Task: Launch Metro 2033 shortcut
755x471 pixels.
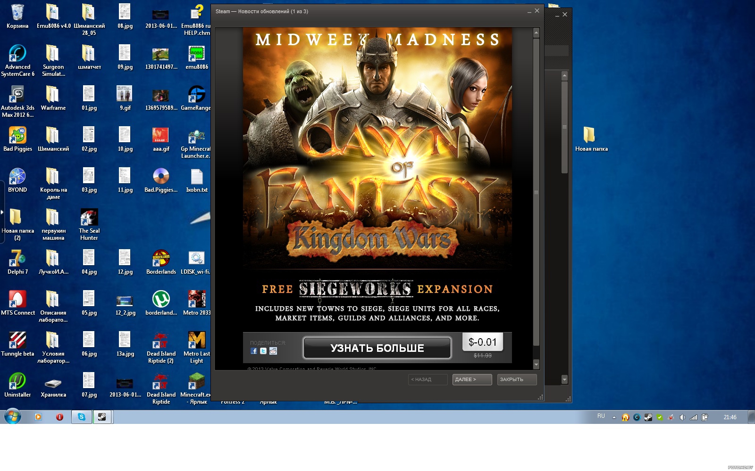Action: click(197, 303)
